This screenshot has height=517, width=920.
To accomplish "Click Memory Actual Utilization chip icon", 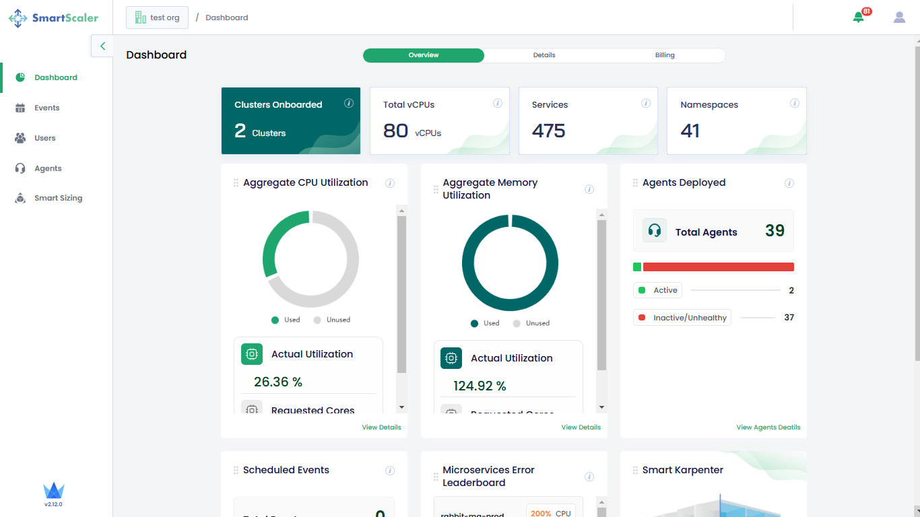I will coord(451,358).
